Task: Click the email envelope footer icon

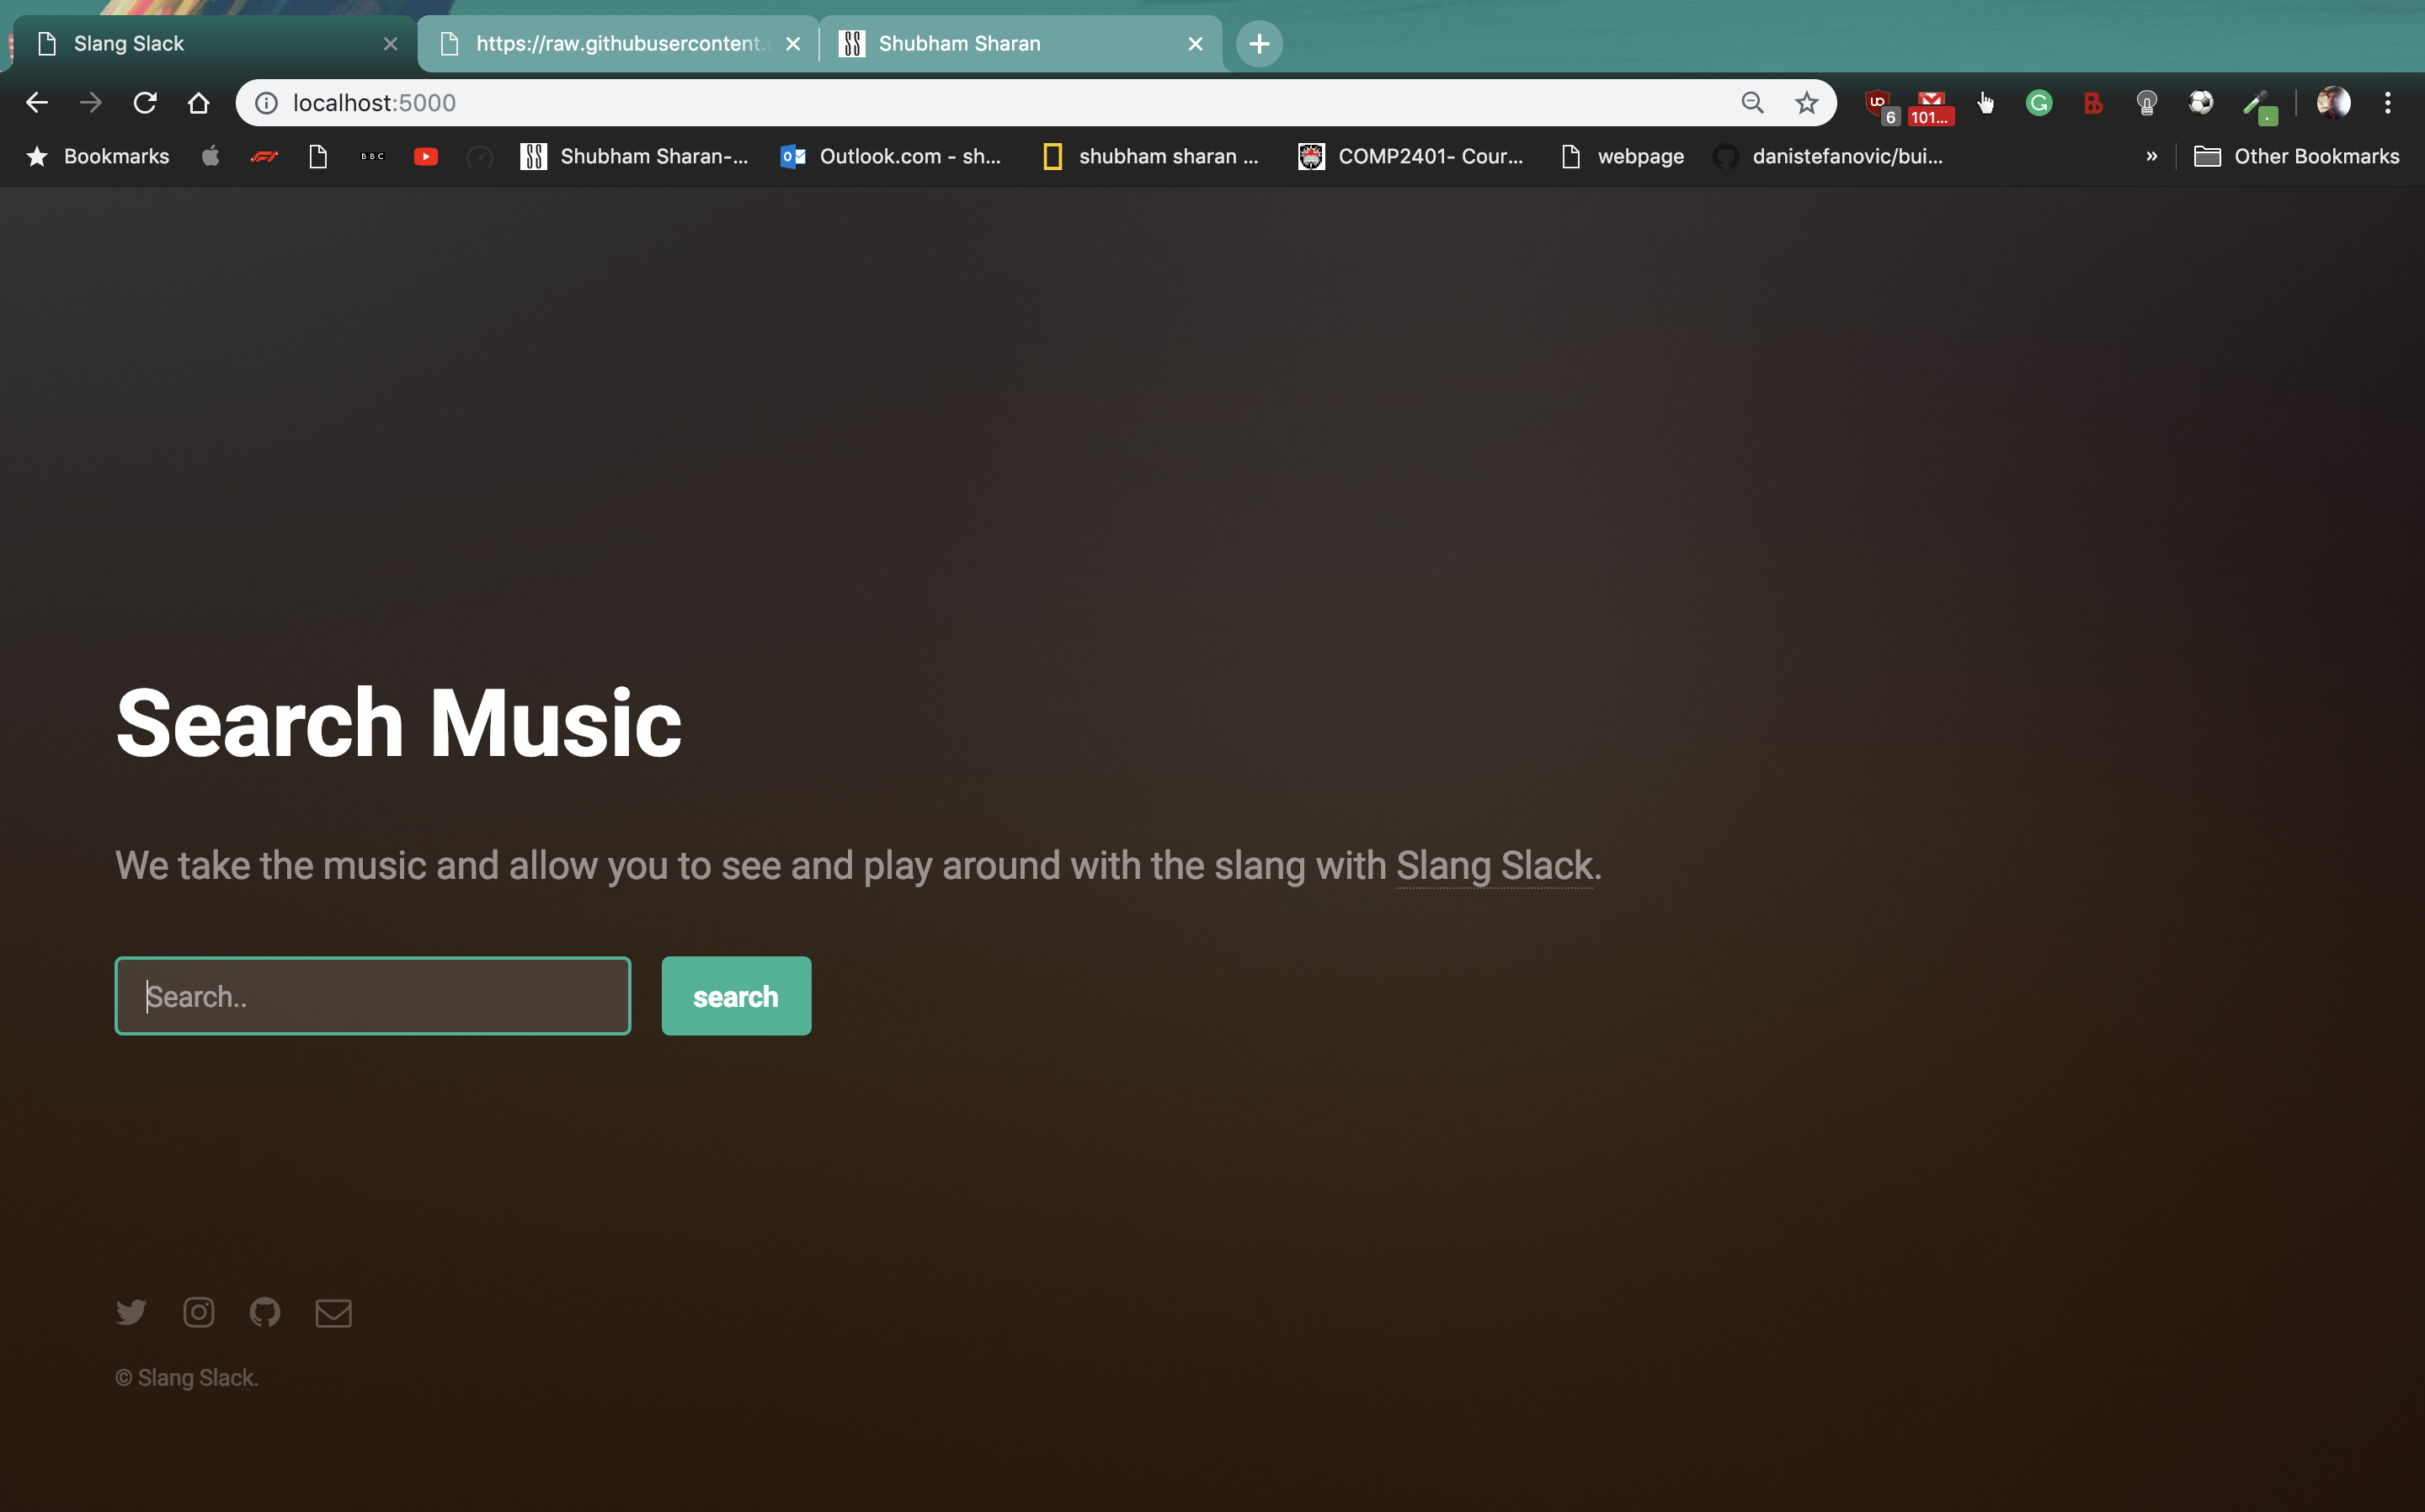Action: 333,1312
